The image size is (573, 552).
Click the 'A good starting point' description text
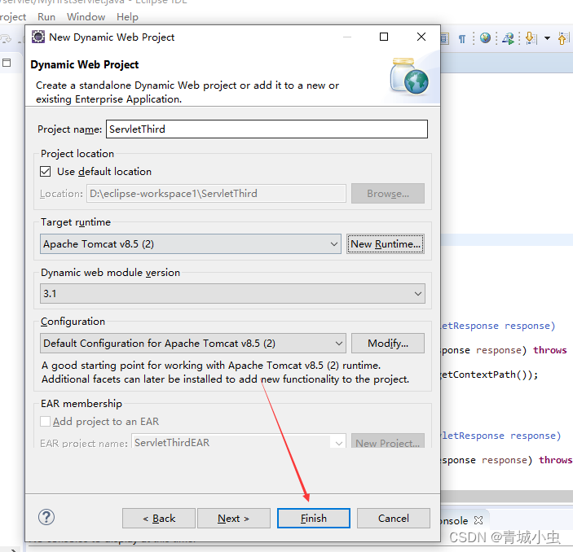point(226,372)
